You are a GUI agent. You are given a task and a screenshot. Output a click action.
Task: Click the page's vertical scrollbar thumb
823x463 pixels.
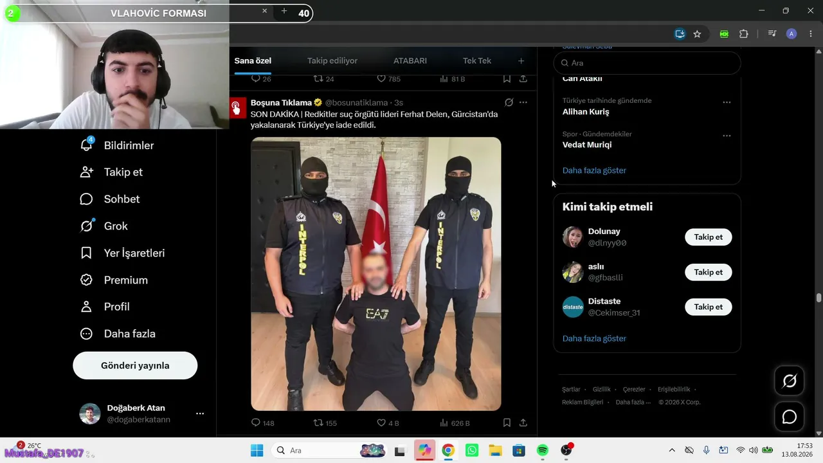818,298
